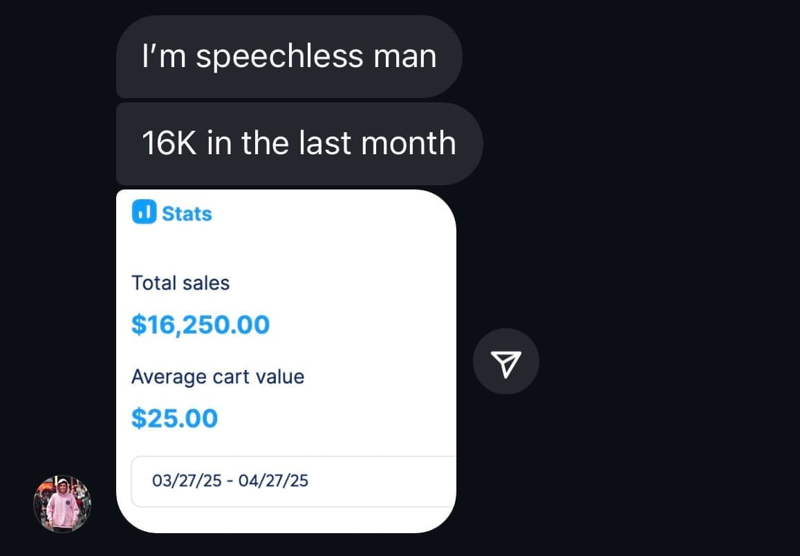Open the sender's profile picture
The width and height of the screenshot is (800, 556).
[x=62, y=503]
